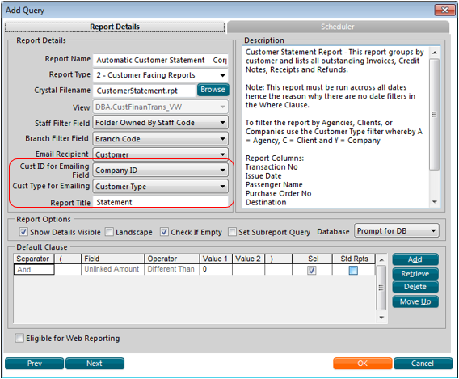Click the Move Up button

(415, 301)
